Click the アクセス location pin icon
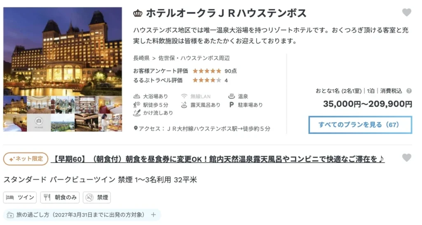The image size is (422, 225). [x=136, y=128]
